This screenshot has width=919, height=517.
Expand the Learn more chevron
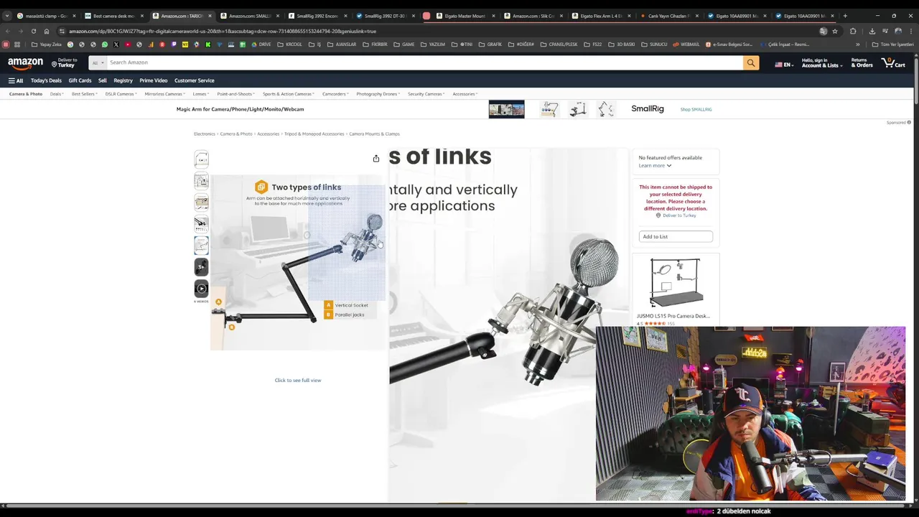tap(669, 166)
